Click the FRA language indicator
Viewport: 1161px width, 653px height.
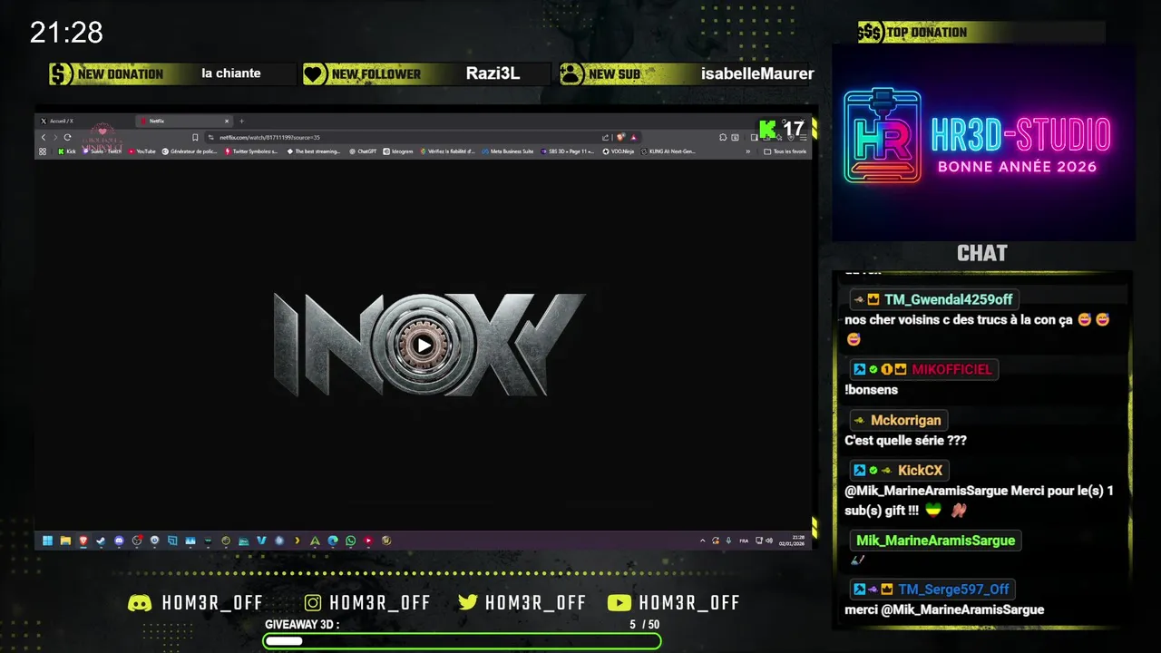744,541
